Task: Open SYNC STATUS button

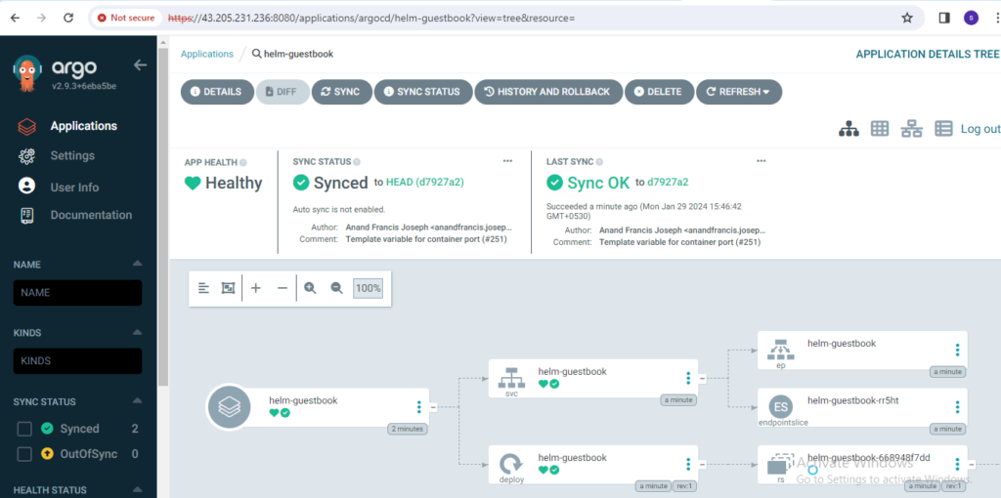Action: (x=422, y=92)
